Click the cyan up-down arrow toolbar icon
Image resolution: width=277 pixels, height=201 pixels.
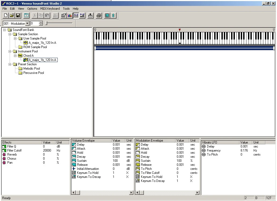click(x=113, y=16)
